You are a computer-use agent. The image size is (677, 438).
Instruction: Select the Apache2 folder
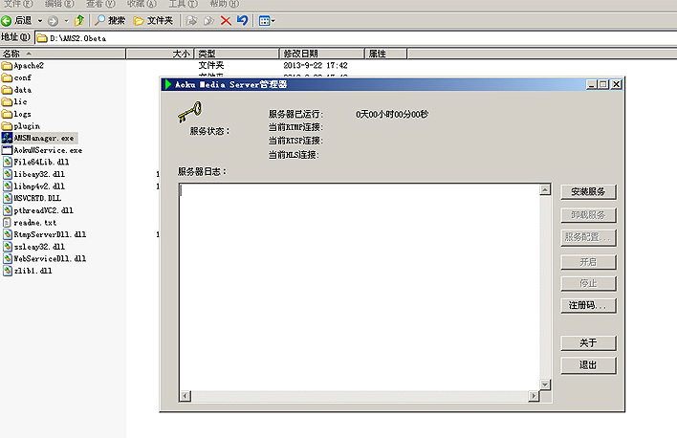[22, 66]
